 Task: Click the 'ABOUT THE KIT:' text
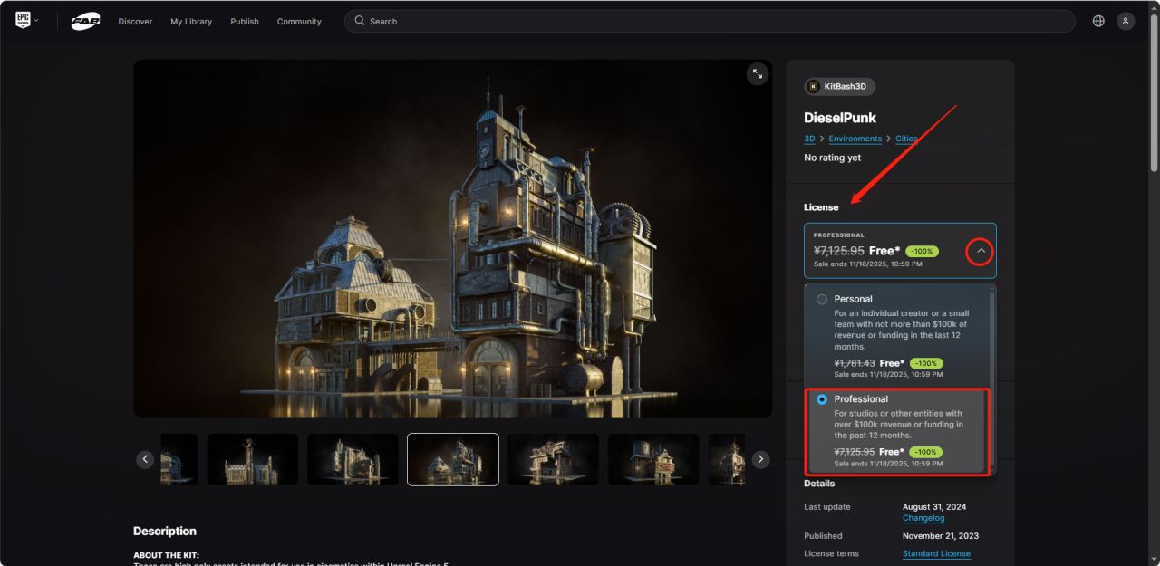click(x=166, y=555)
